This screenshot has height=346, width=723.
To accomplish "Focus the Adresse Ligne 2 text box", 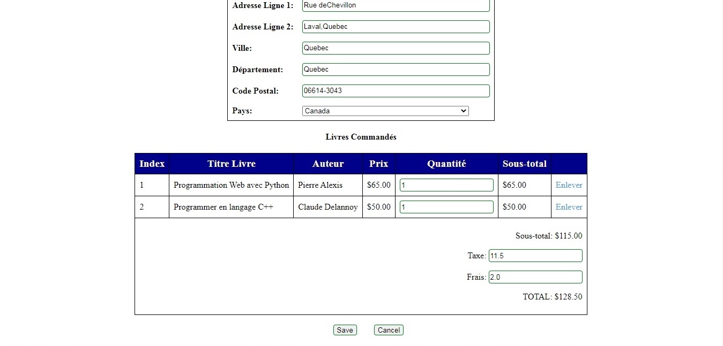I will click(x=396, y=27).
